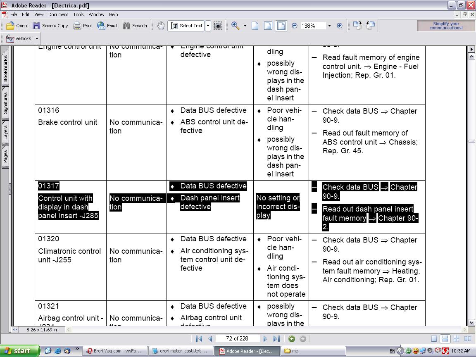
Task: Toggle Fit Width page view
Action: [281, 26]
